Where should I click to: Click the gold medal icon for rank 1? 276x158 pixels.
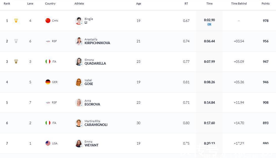pyautogui.click(x=16, y=21)
